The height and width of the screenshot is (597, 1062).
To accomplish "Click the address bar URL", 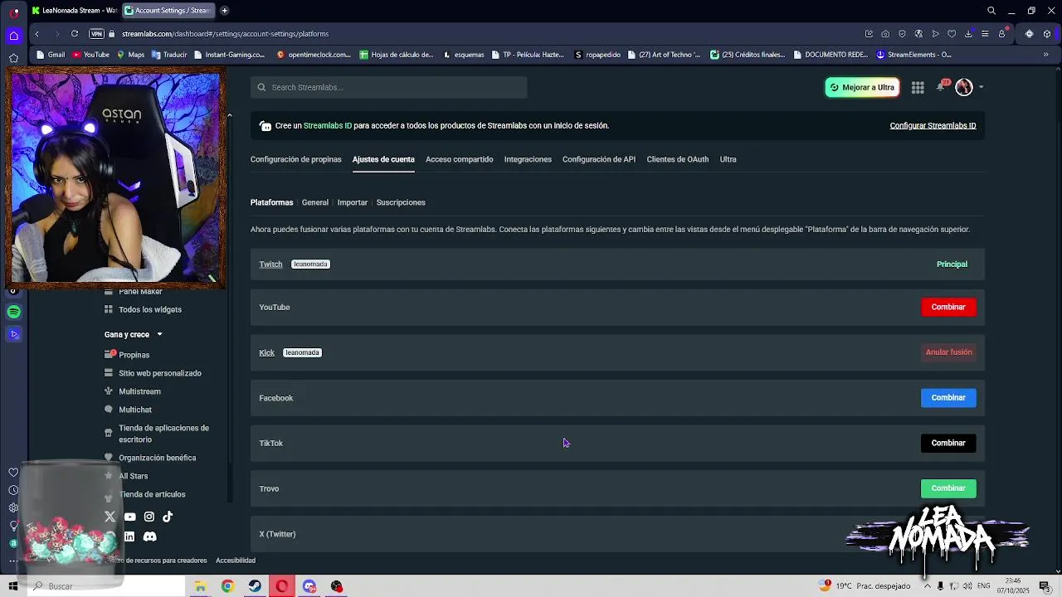I will pyautogui.click(x=225, y=34).
